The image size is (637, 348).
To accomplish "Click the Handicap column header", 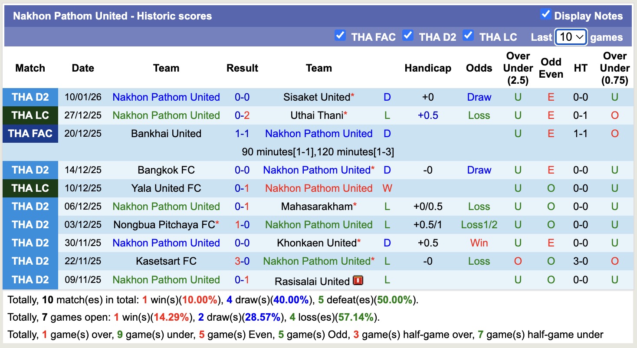I will [428, 68].
